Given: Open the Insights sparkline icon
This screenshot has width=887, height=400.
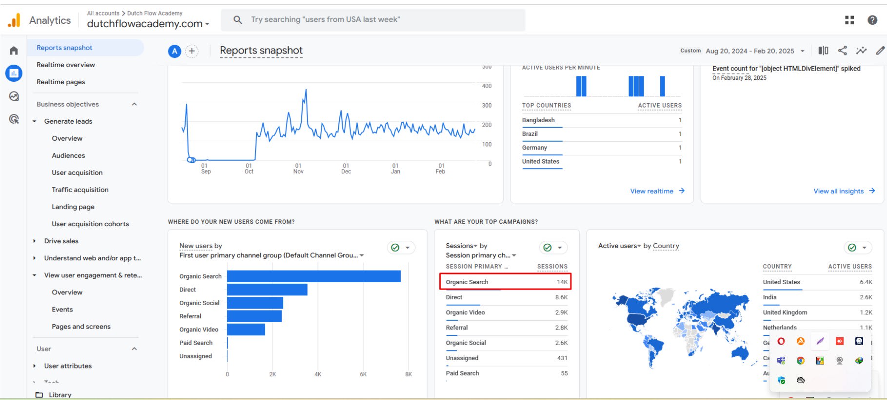Looking at the screenshot, I should pos(861,51).
